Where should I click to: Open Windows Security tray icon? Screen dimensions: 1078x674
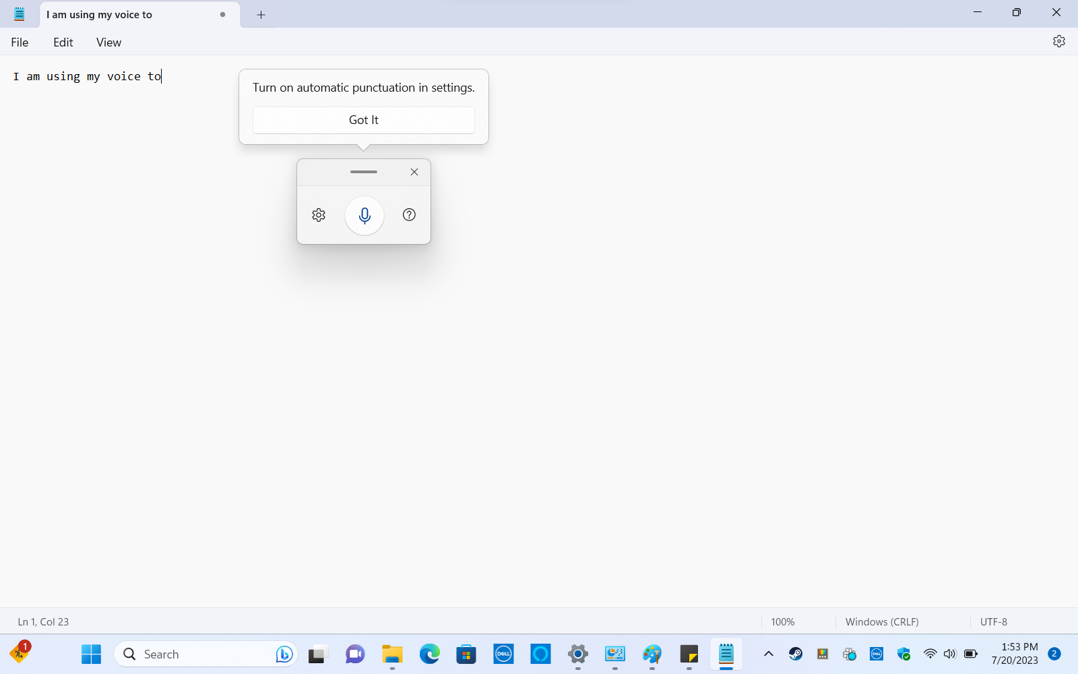pos(903,654)
